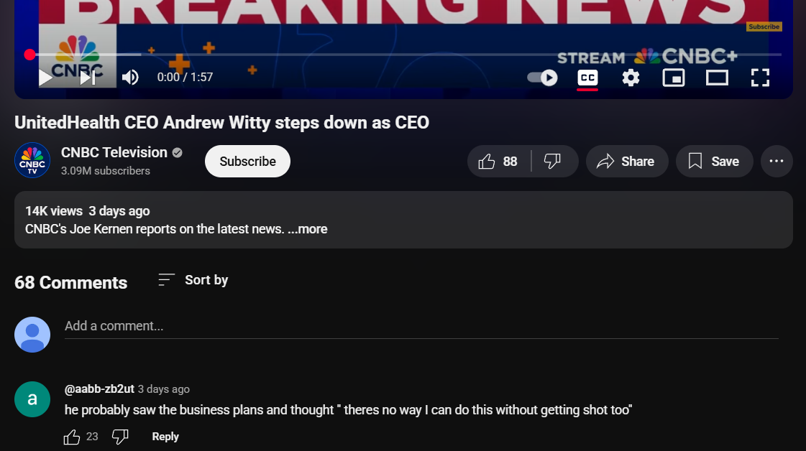Click the 3.09M subscribers text
The width and height of the screenshot is (806, 451).
[106, 171]
